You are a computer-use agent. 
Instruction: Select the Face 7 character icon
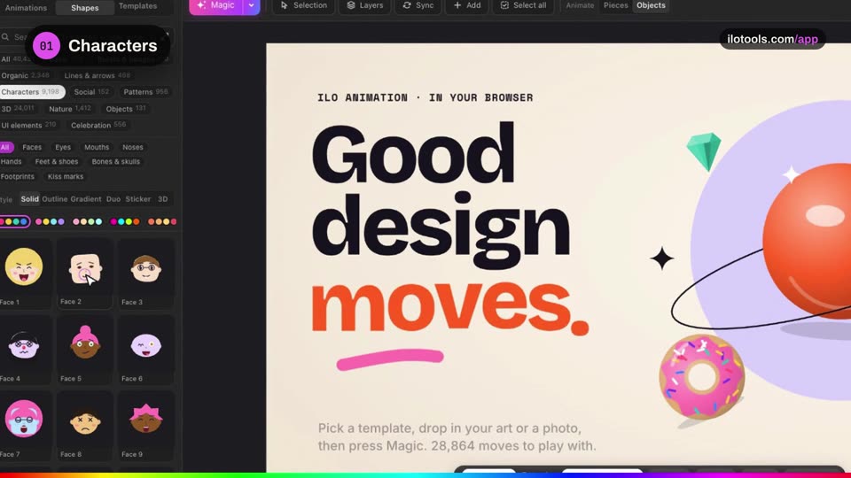(24, 419)
